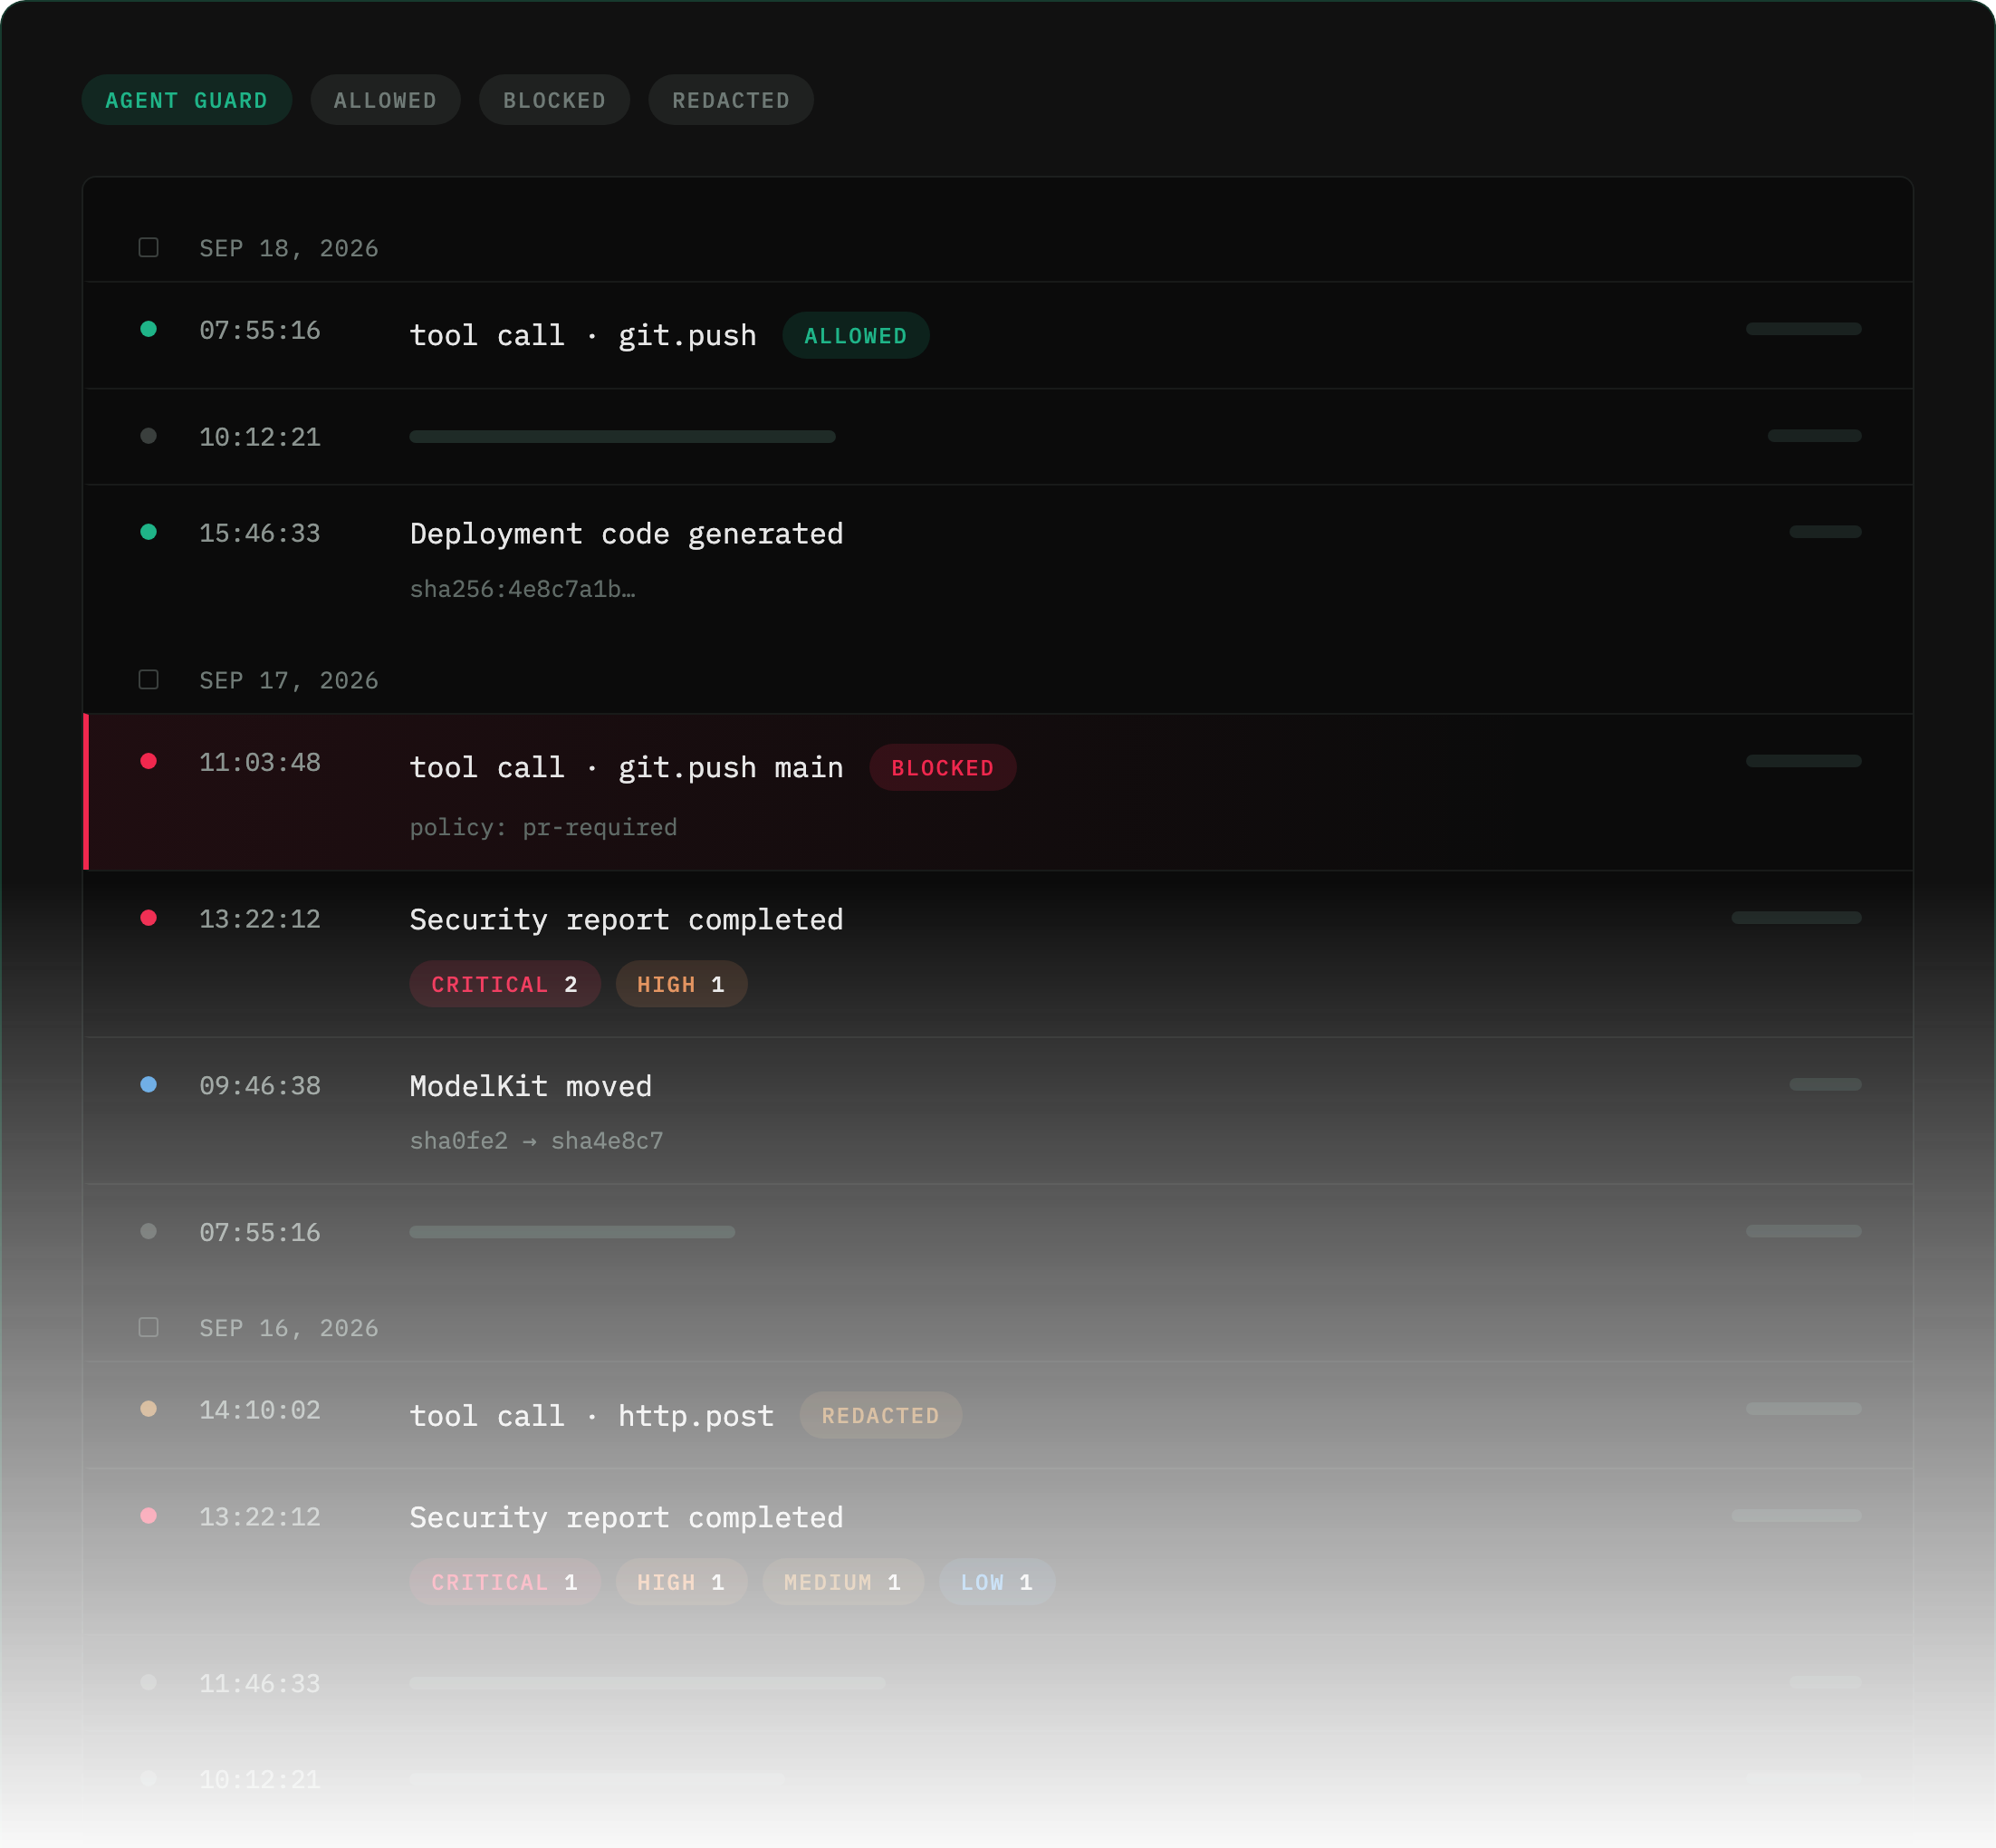Click tan dot beside http.post entry

coord(149,1409)
